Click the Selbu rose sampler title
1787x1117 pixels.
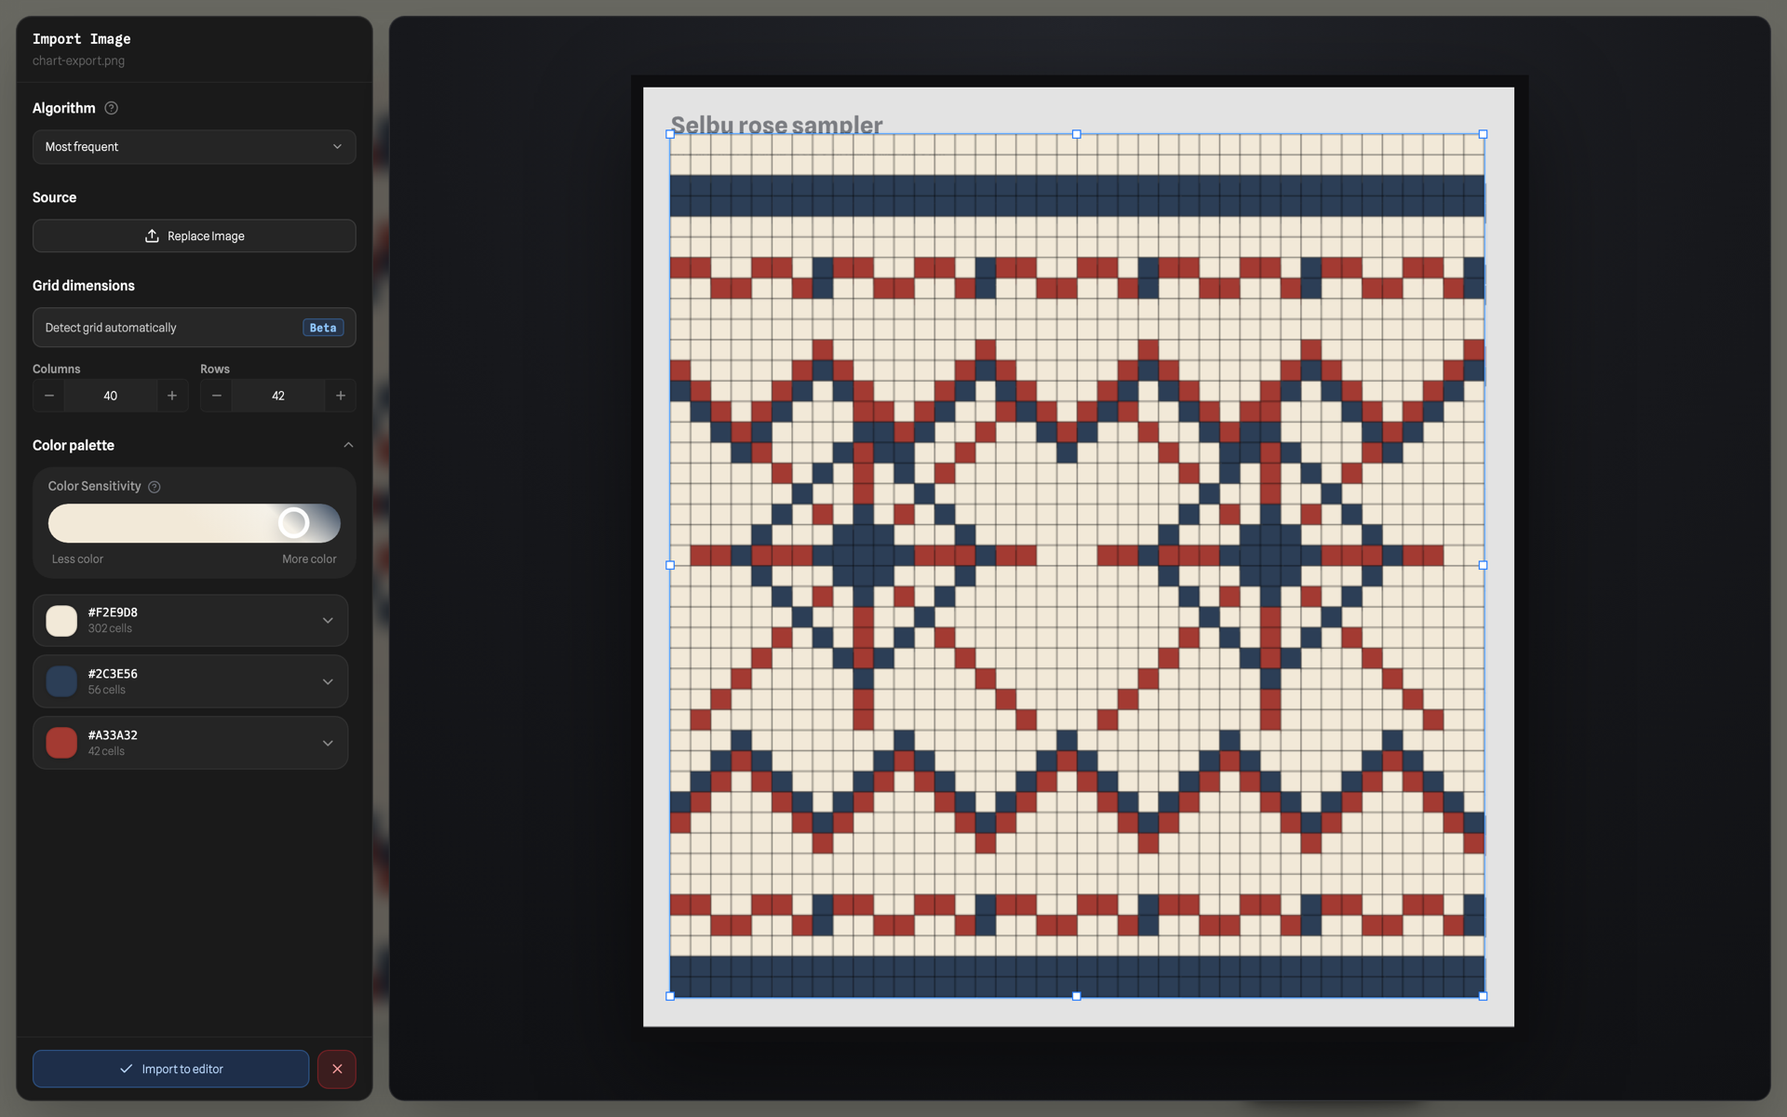[x=776, y=125]
